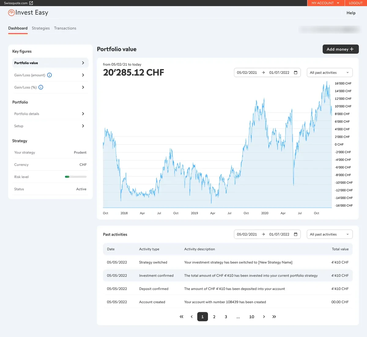The image size is (367, 337).
Task: Click end date 01/07/2022 above chart
Action: tap(279, 73)
